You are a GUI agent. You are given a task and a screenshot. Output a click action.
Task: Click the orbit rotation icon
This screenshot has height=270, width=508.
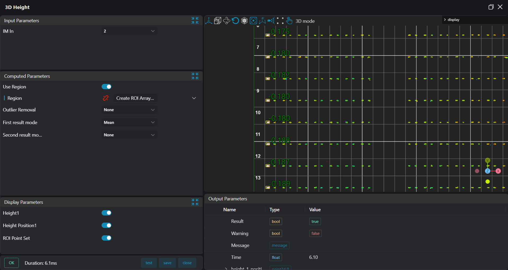[226, 21]
